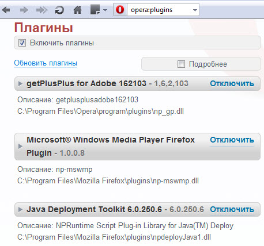Viewport: 264px width, 246px height.
Task: Enable the Подробнее checkbox
Action: pyautogui.click(x=181, y=64)
